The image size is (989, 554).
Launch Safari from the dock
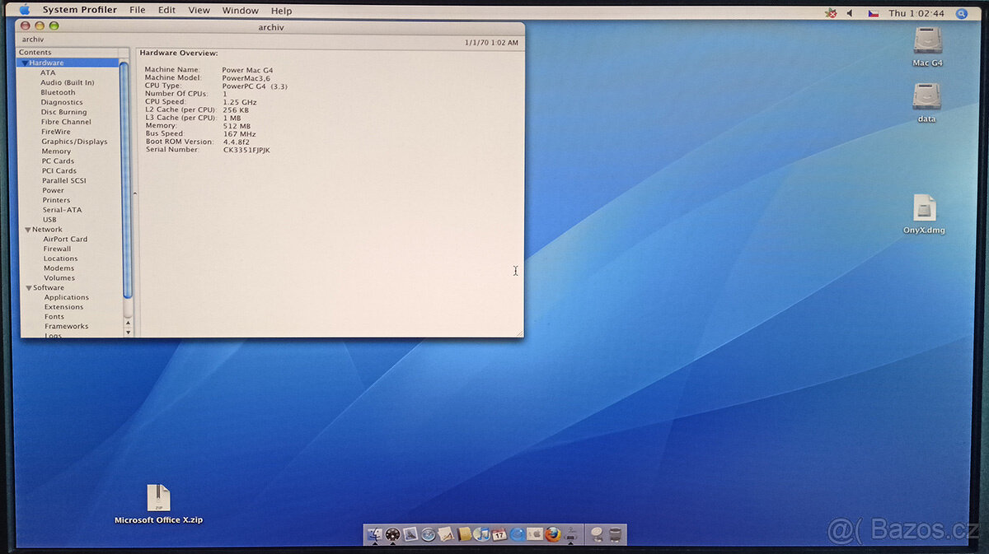pyautogui.click(x=428, y=534)
